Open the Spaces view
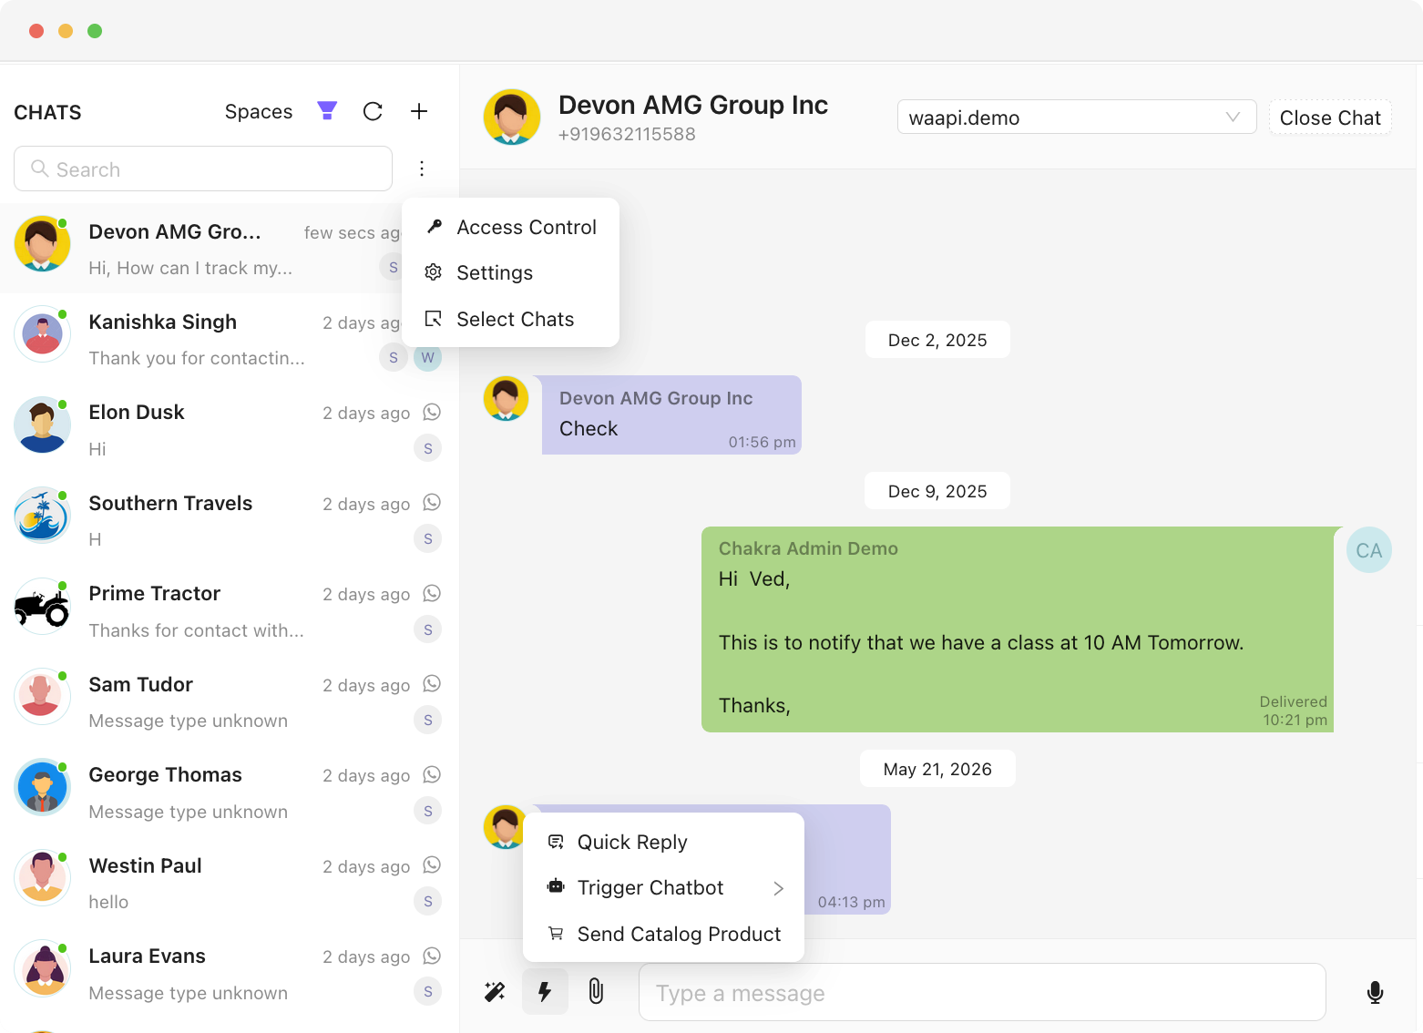The height and width of the screenshot is (1033, 1423). tap(259, 111)
